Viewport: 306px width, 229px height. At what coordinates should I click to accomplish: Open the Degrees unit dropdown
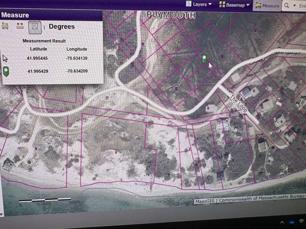coord(62,27)
